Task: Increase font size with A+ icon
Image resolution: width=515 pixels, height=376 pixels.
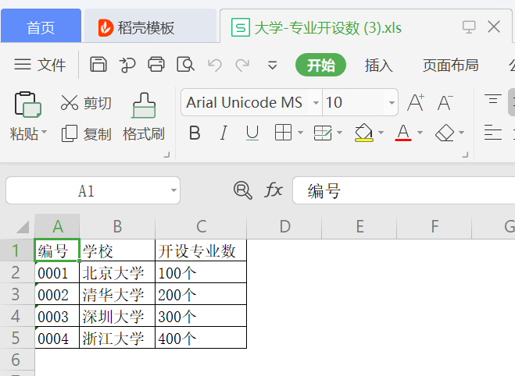Action: point(416,102)
